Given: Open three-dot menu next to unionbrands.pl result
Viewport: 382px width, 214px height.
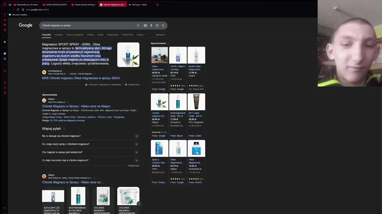Looking at the screenshot, I should 94,74.
